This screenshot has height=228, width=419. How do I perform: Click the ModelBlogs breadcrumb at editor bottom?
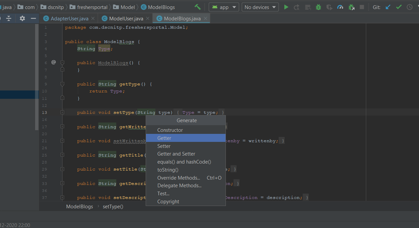[x=80, y=206]
